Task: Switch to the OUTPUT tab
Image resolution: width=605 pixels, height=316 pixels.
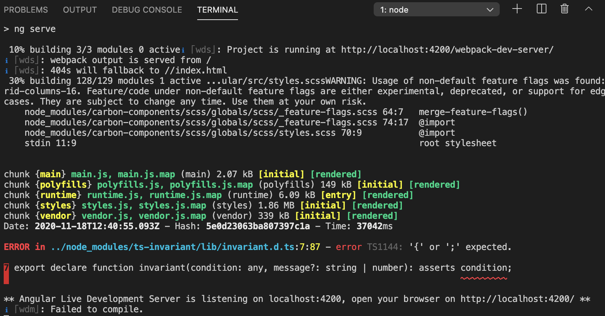Action: tap(80, 10)
